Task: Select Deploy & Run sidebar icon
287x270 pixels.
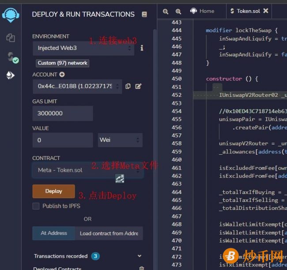Action: (x=10, y=76)
